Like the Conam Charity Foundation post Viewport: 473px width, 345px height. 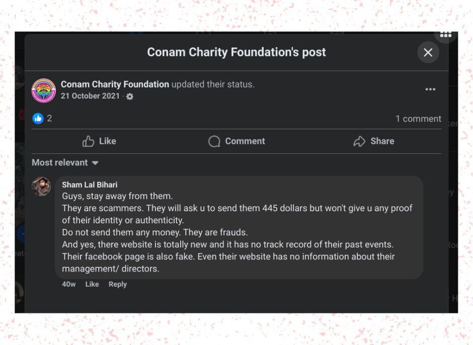click(99, 141)
